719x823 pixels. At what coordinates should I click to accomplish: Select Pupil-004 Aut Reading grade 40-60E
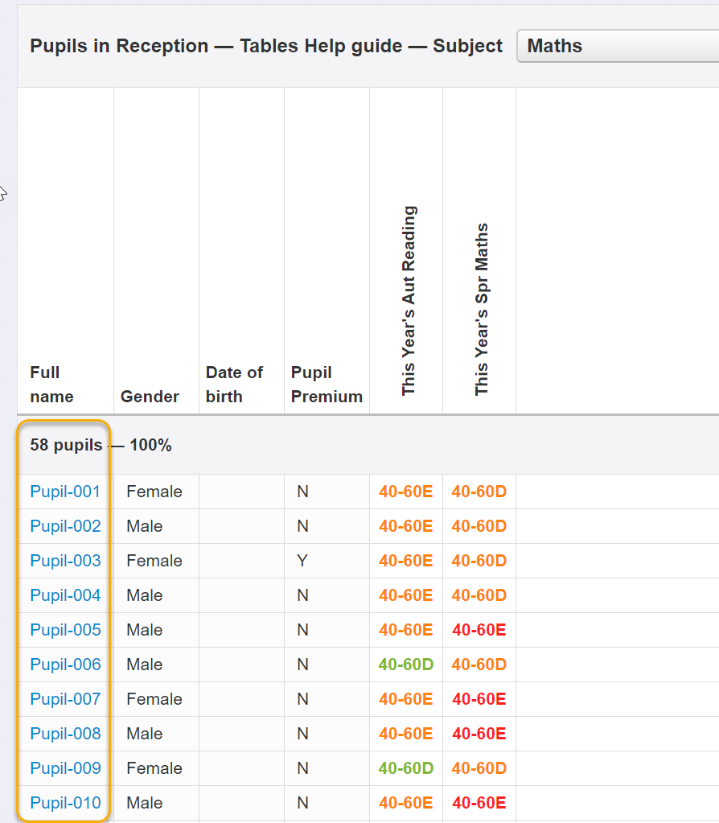click(x=406, y=596)
